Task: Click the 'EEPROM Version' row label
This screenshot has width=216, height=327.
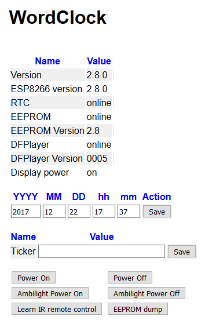Action: tap(47, 131)
